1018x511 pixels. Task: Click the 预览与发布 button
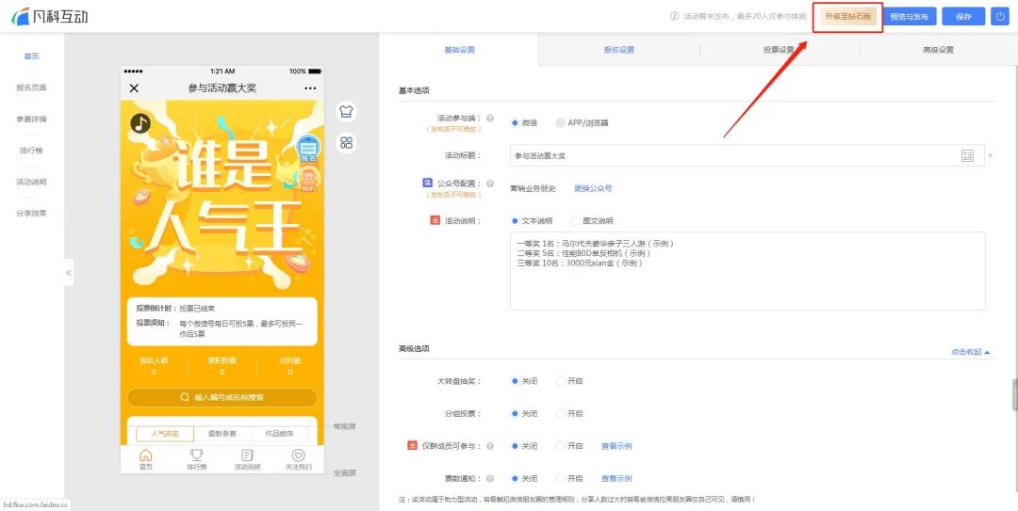[909, 17]
